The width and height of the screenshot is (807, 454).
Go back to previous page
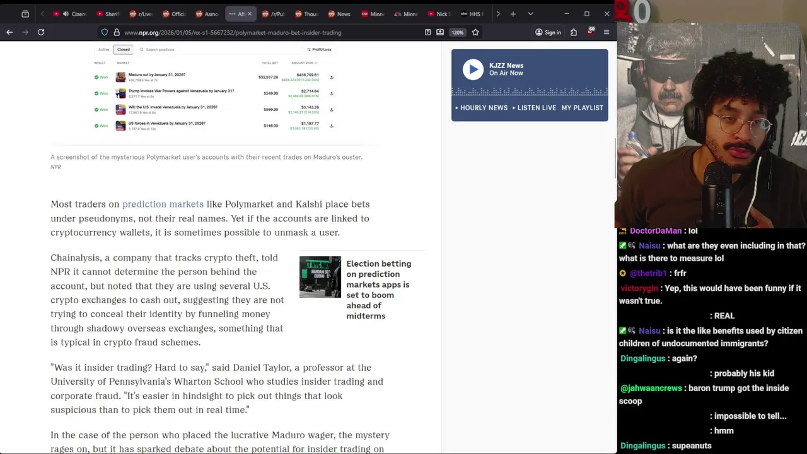[x=9, y=32]
